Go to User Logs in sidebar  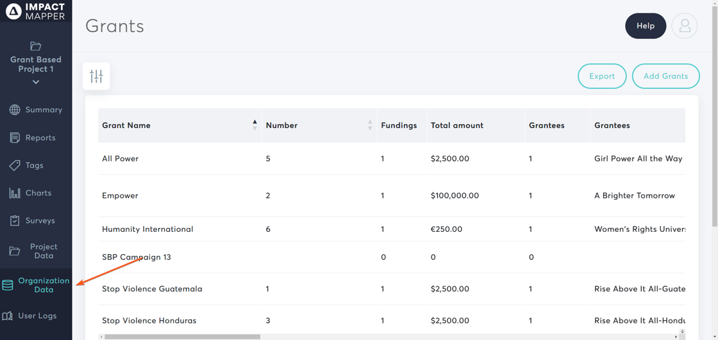(x=37, y=316)
